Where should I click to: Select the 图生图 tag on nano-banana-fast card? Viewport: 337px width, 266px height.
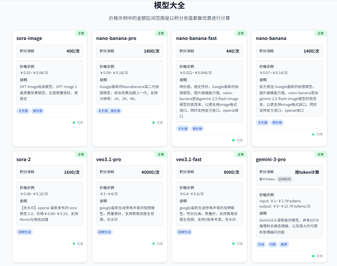197,129
